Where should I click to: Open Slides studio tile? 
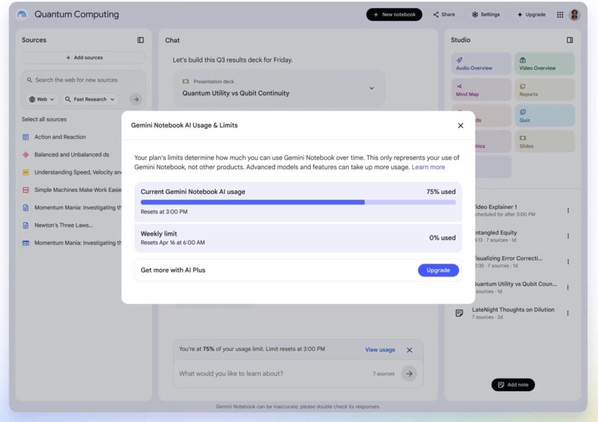[545, 142]
